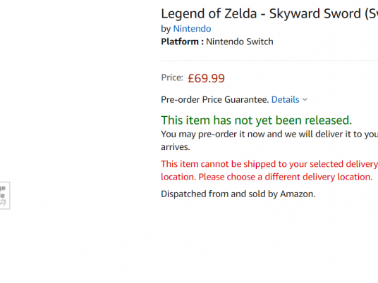Screen dimensions: 378x283
Task: Click the red cannot be shipped warning
Action: click(x=269, y=170)
